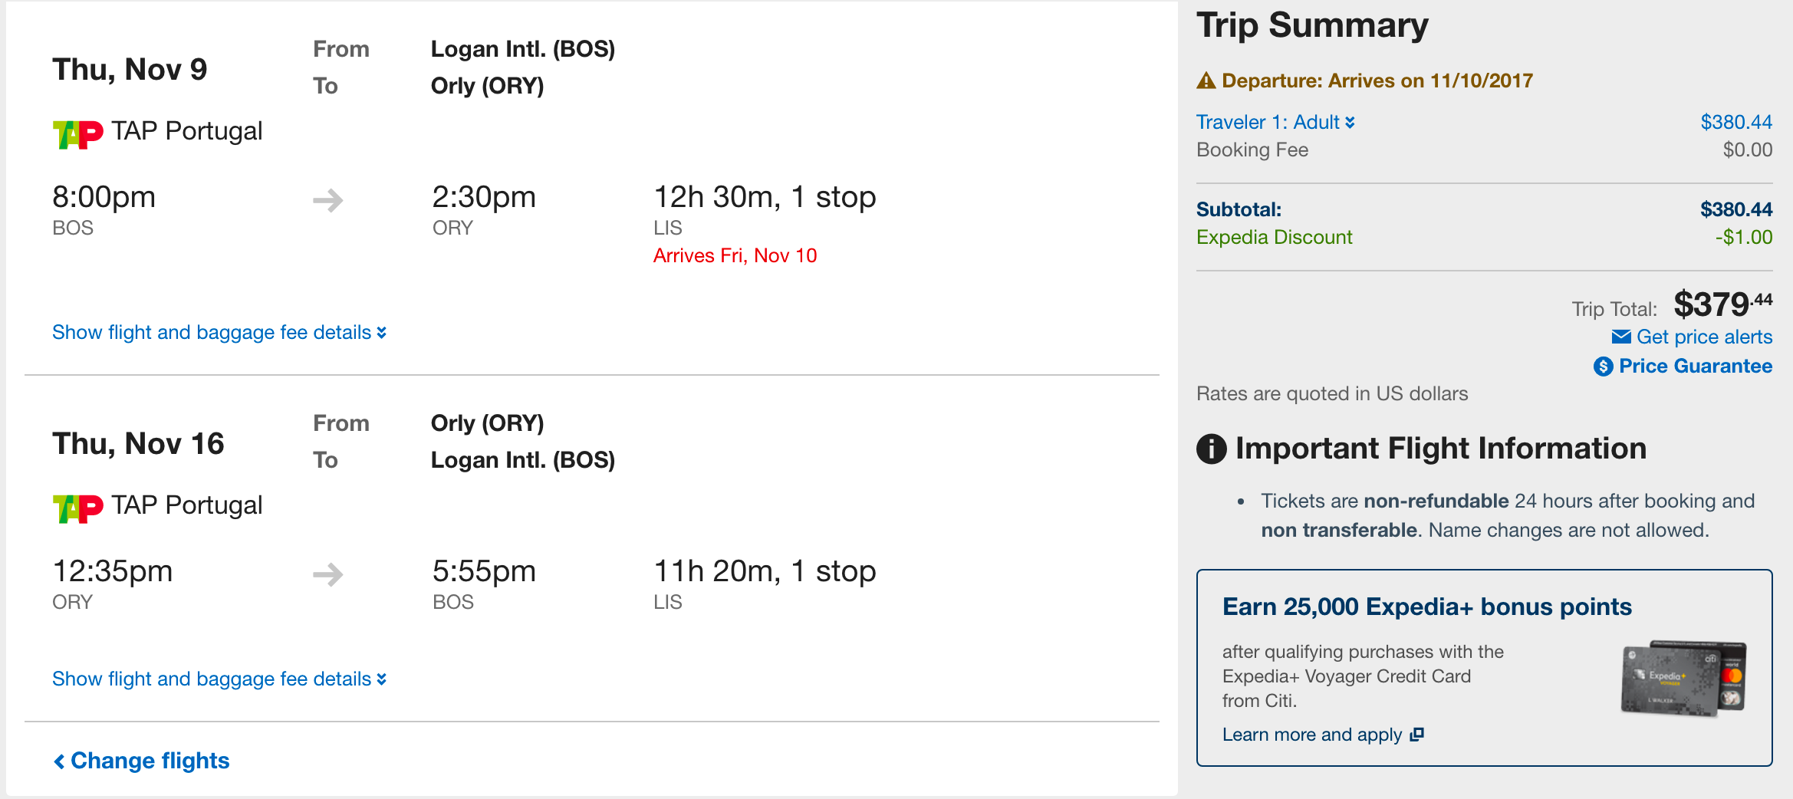Click the departure warning triangle icon
This screenshot has height=799, width=1793.
(x=1206, y=81)
